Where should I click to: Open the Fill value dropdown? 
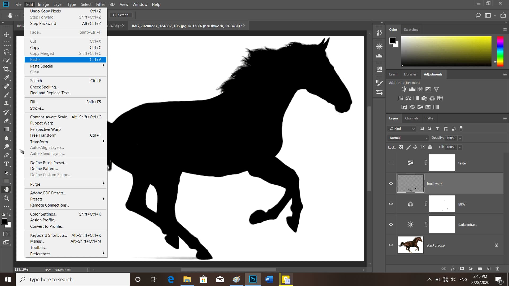(x=460, y=147)
